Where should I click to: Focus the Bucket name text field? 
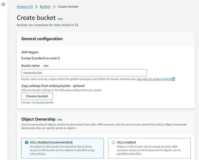(x=84, y=73)
